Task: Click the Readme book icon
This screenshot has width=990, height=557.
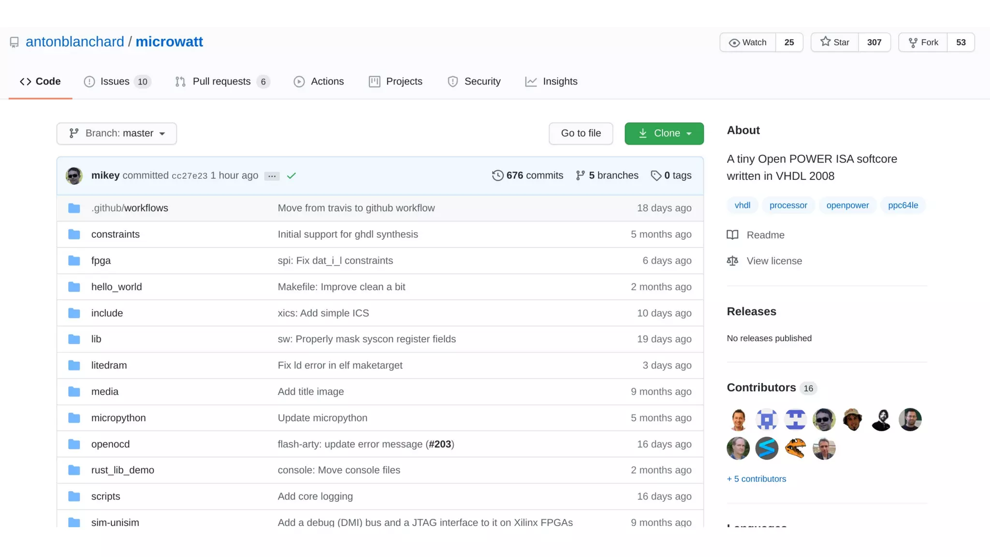Action: pos(732,235)
